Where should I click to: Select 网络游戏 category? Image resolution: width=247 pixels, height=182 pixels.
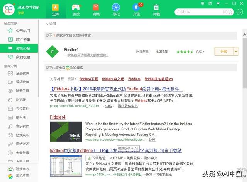(19, 144)
